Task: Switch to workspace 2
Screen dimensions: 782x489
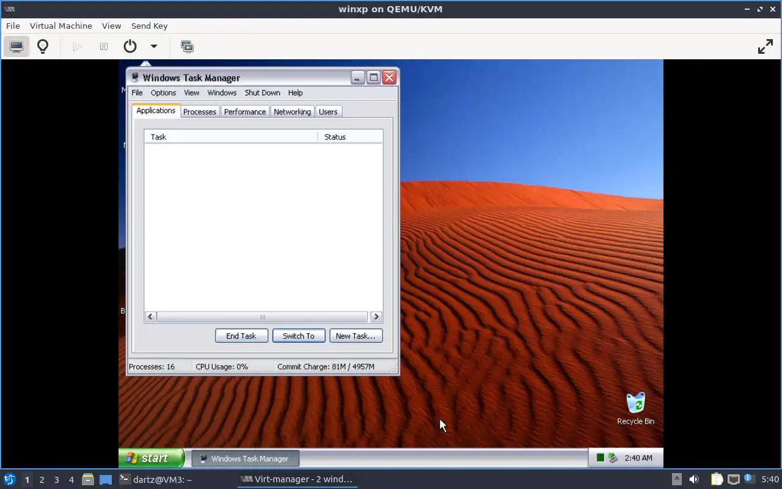Action: coord(42,480)
